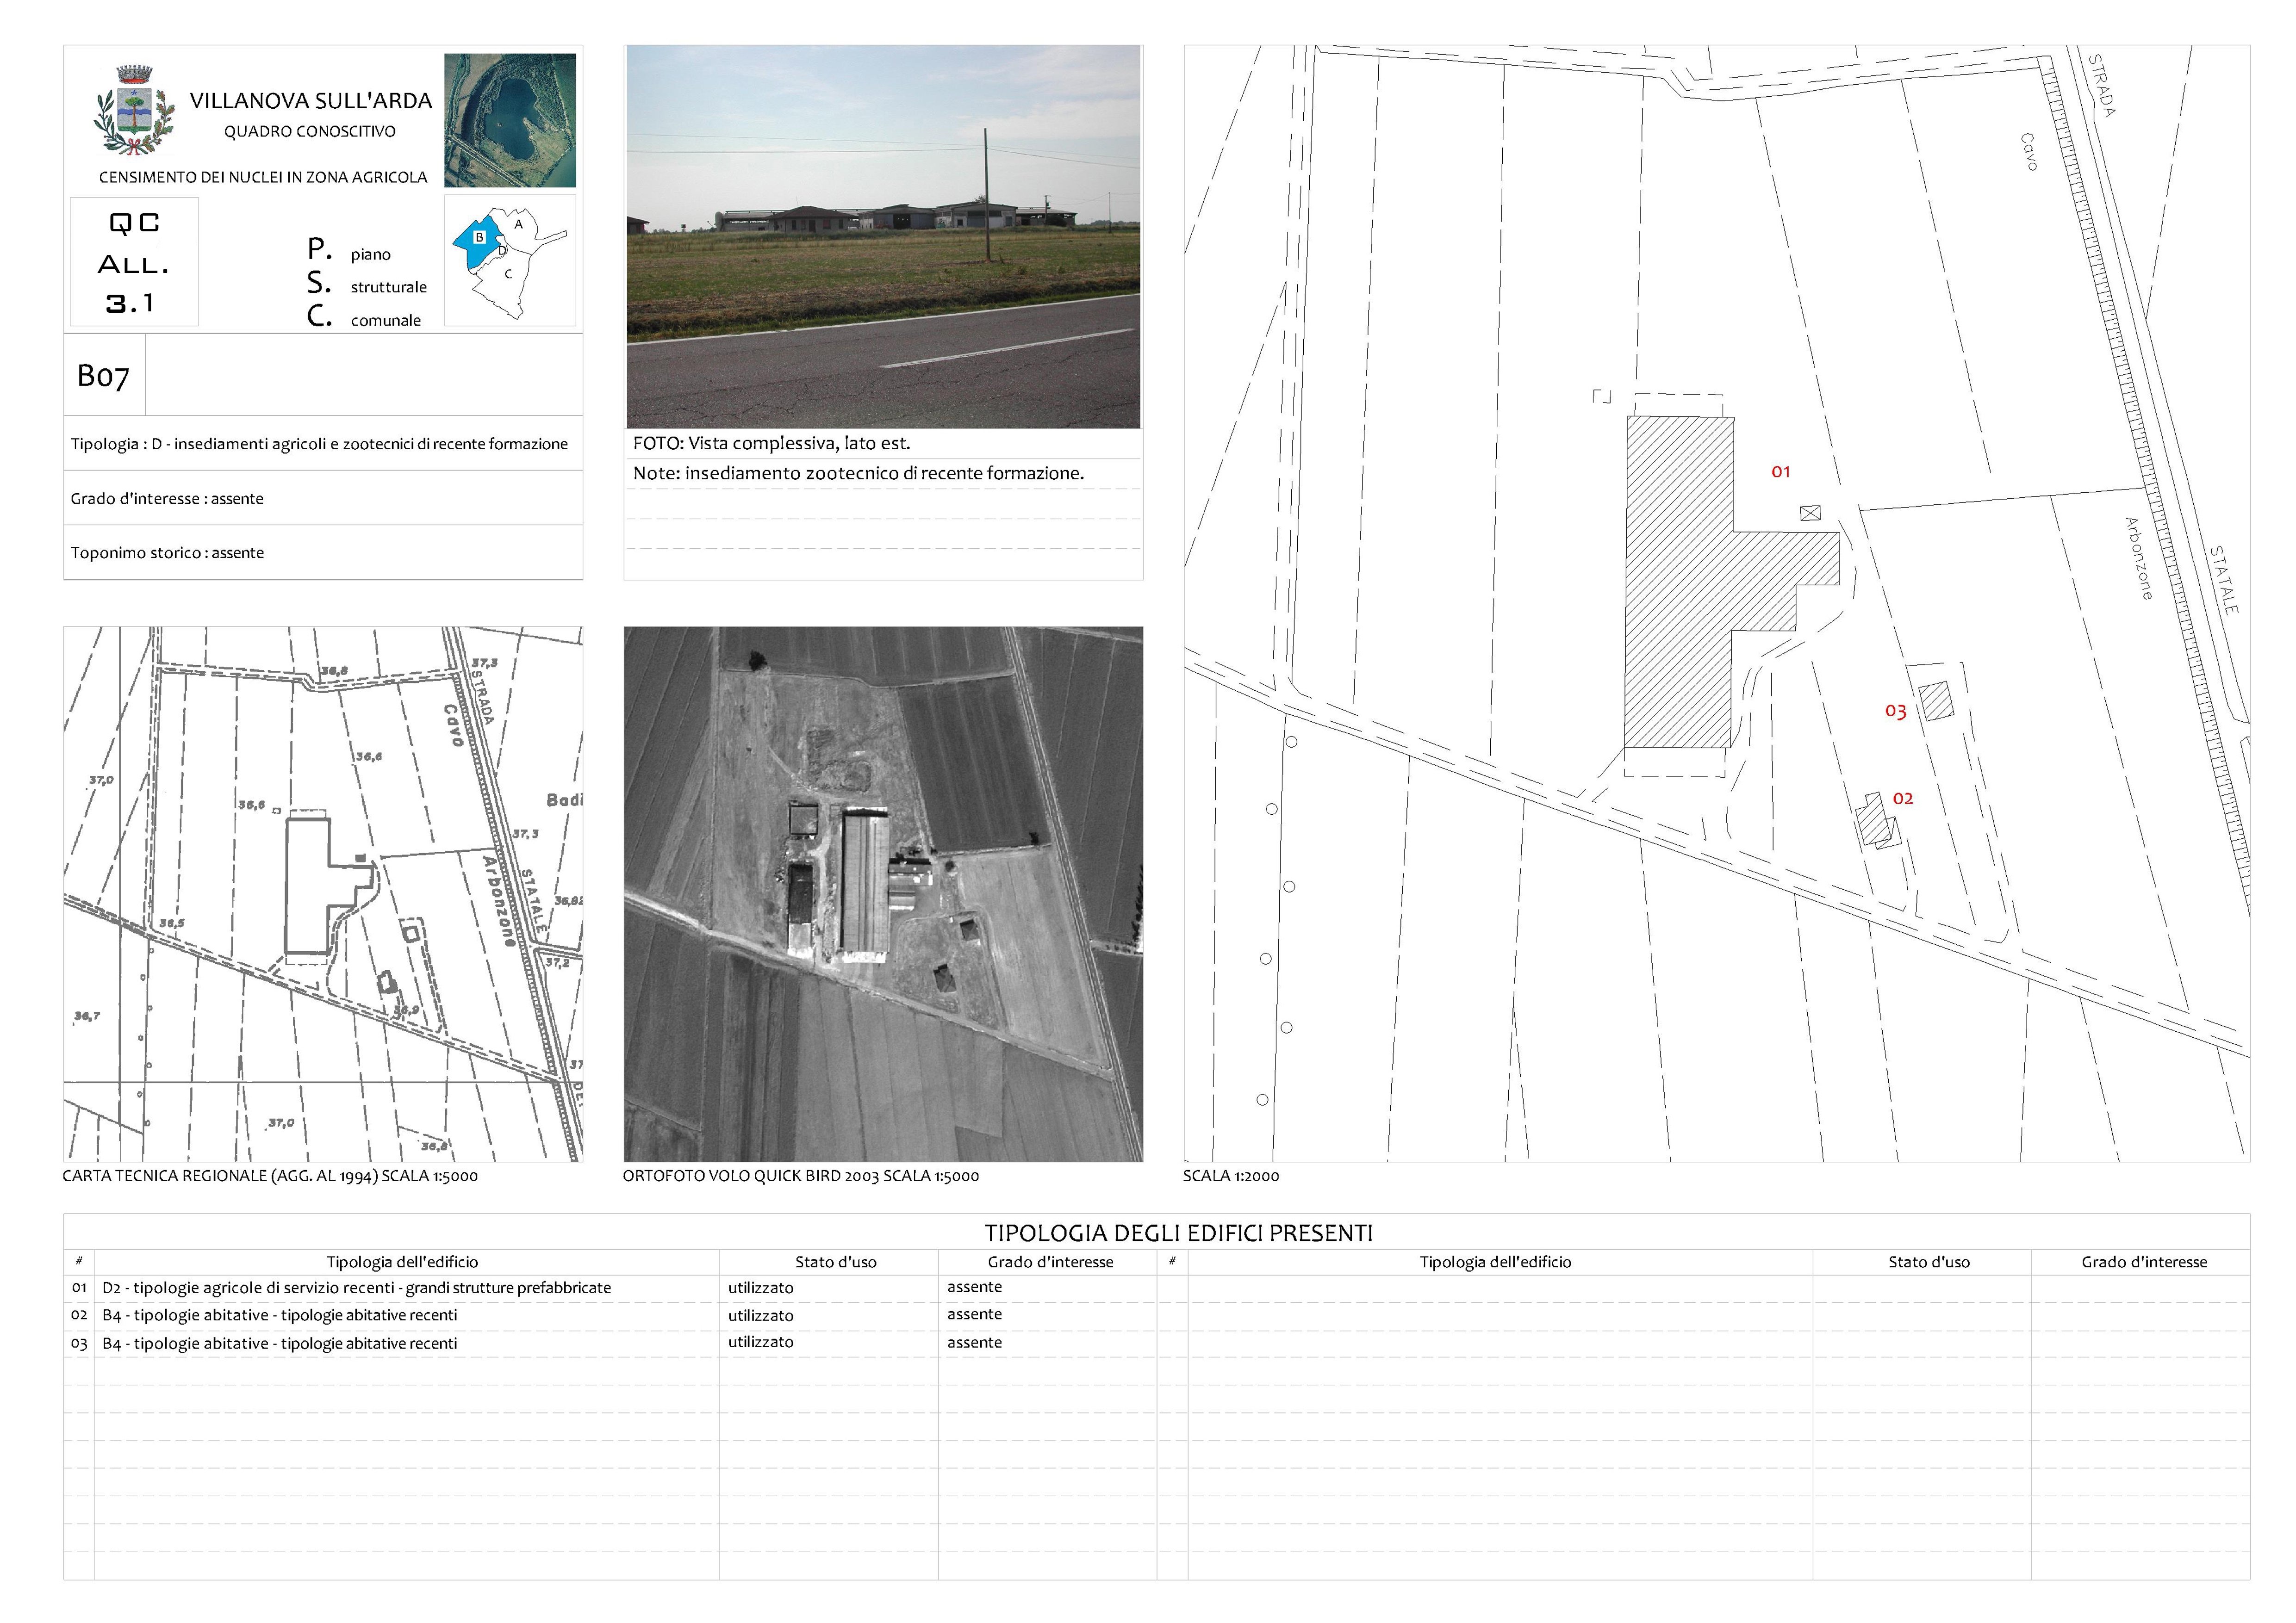The image size is (2296, 1623).
Task: Click right 'Tipologia dell'edificio' column header
Action: click(x=1495, y=1262)
